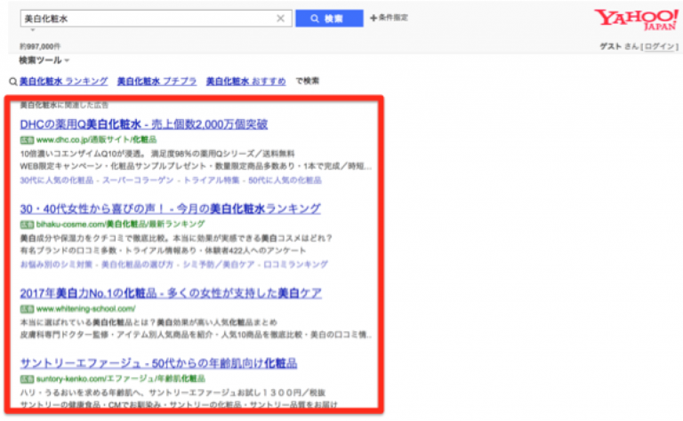Open the 条件指定 advanced conditions option
The image size is (683, 421).
coord(389,18)
